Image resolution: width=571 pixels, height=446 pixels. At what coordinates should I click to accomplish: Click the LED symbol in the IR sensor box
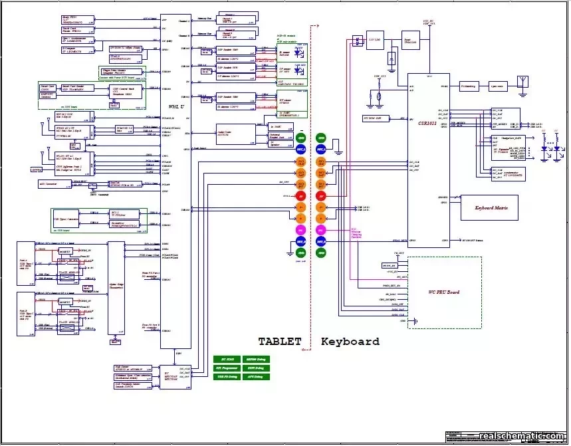pos(298,53)
